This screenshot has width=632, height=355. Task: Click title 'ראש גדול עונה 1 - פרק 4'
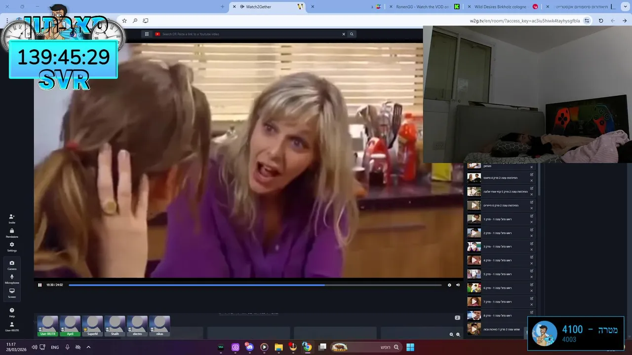pos(497,260)
